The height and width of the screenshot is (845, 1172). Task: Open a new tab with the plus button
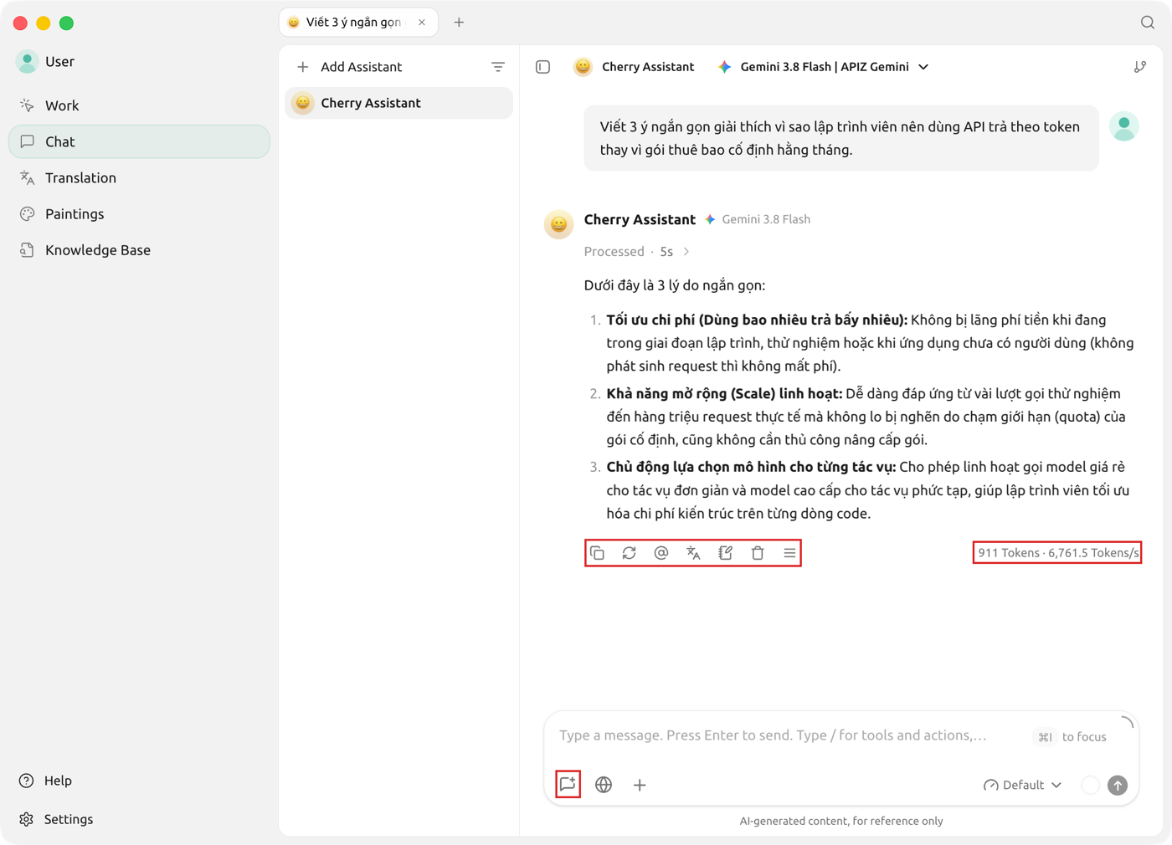point(459,23)
